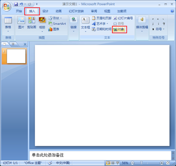Create a photo album with 相册
Viewport: 176px width, 166px height.
click(x=42, y=23)
